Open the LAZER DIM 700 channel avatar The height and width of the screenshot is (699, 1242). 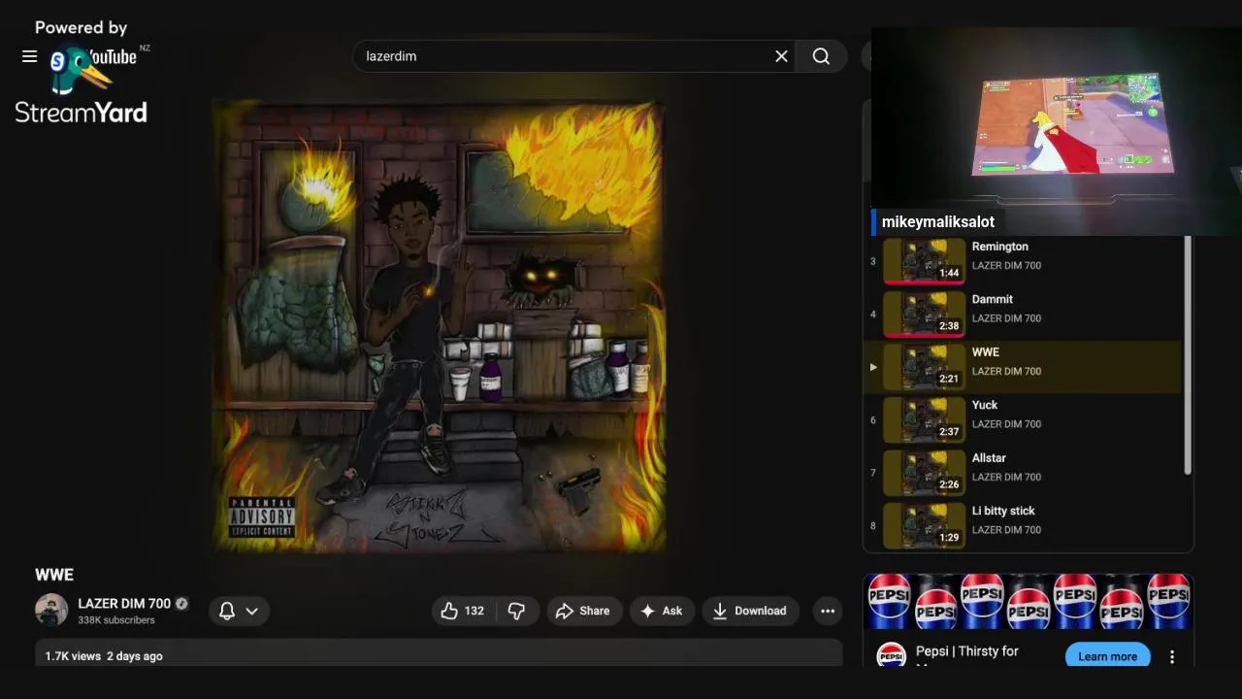click(x=51, y=611)
